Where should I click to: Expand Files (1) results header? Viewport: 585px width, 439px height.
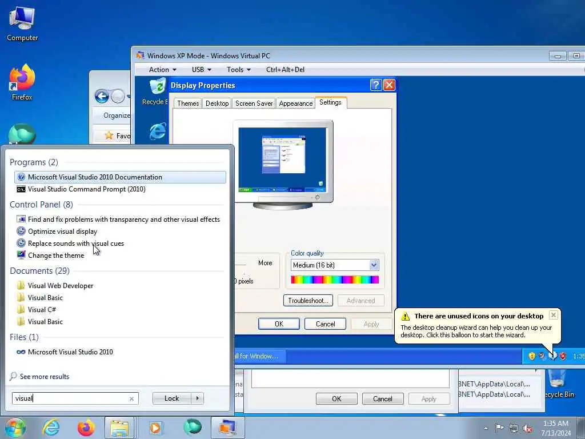point(24,337)
